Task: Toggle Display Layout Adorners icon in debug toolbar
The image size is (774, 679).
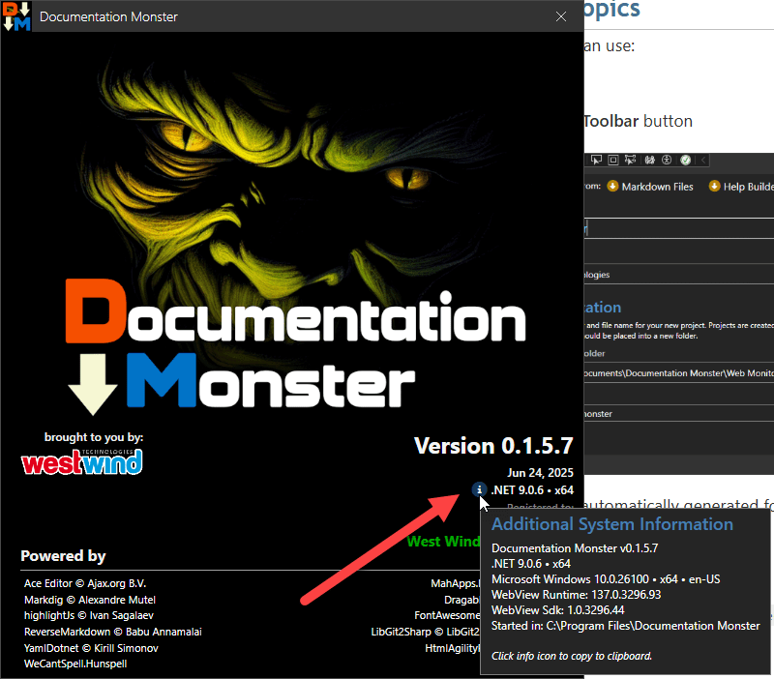Action: tap(613, 160)
